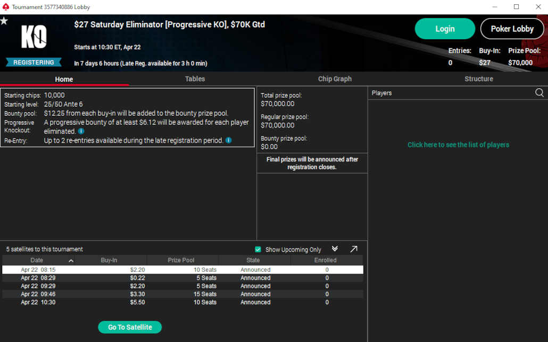Click the Go To Satellite button

[130, 327]
